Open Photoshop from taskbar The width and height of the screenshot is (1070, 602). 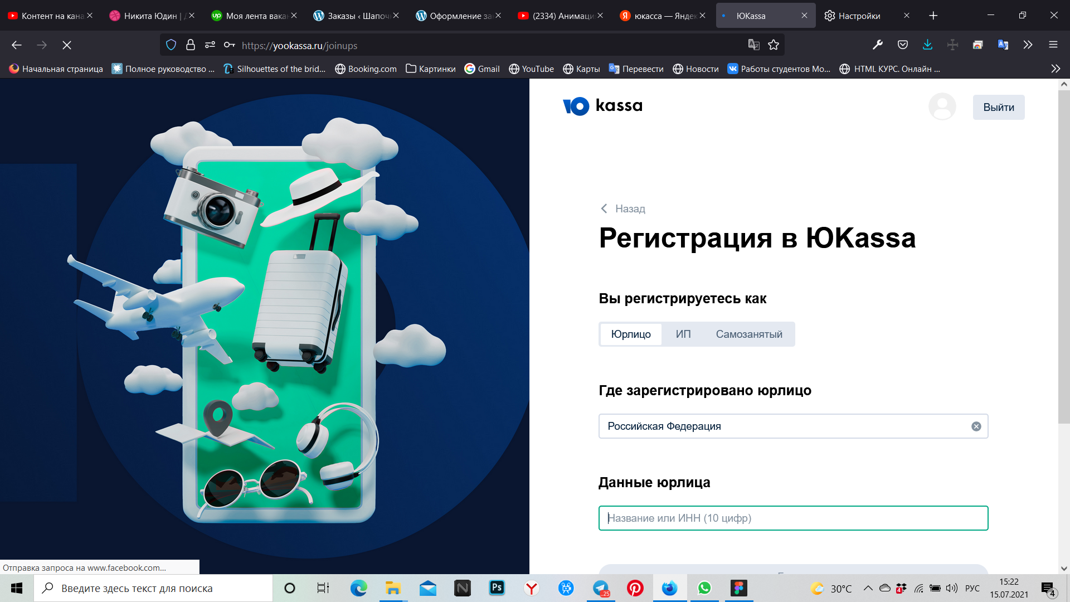(x=497, y=588)
